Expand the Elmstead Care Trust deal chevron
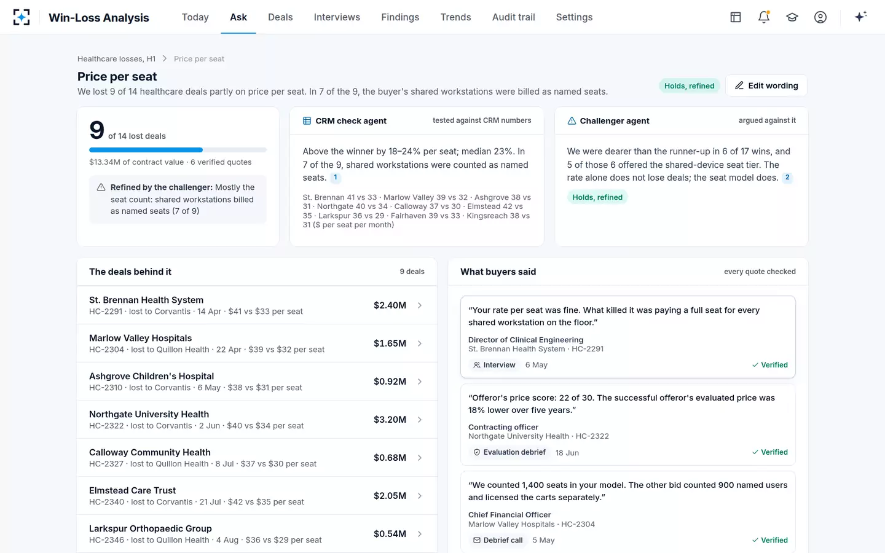Screen dimensions: 885x553 420,496
